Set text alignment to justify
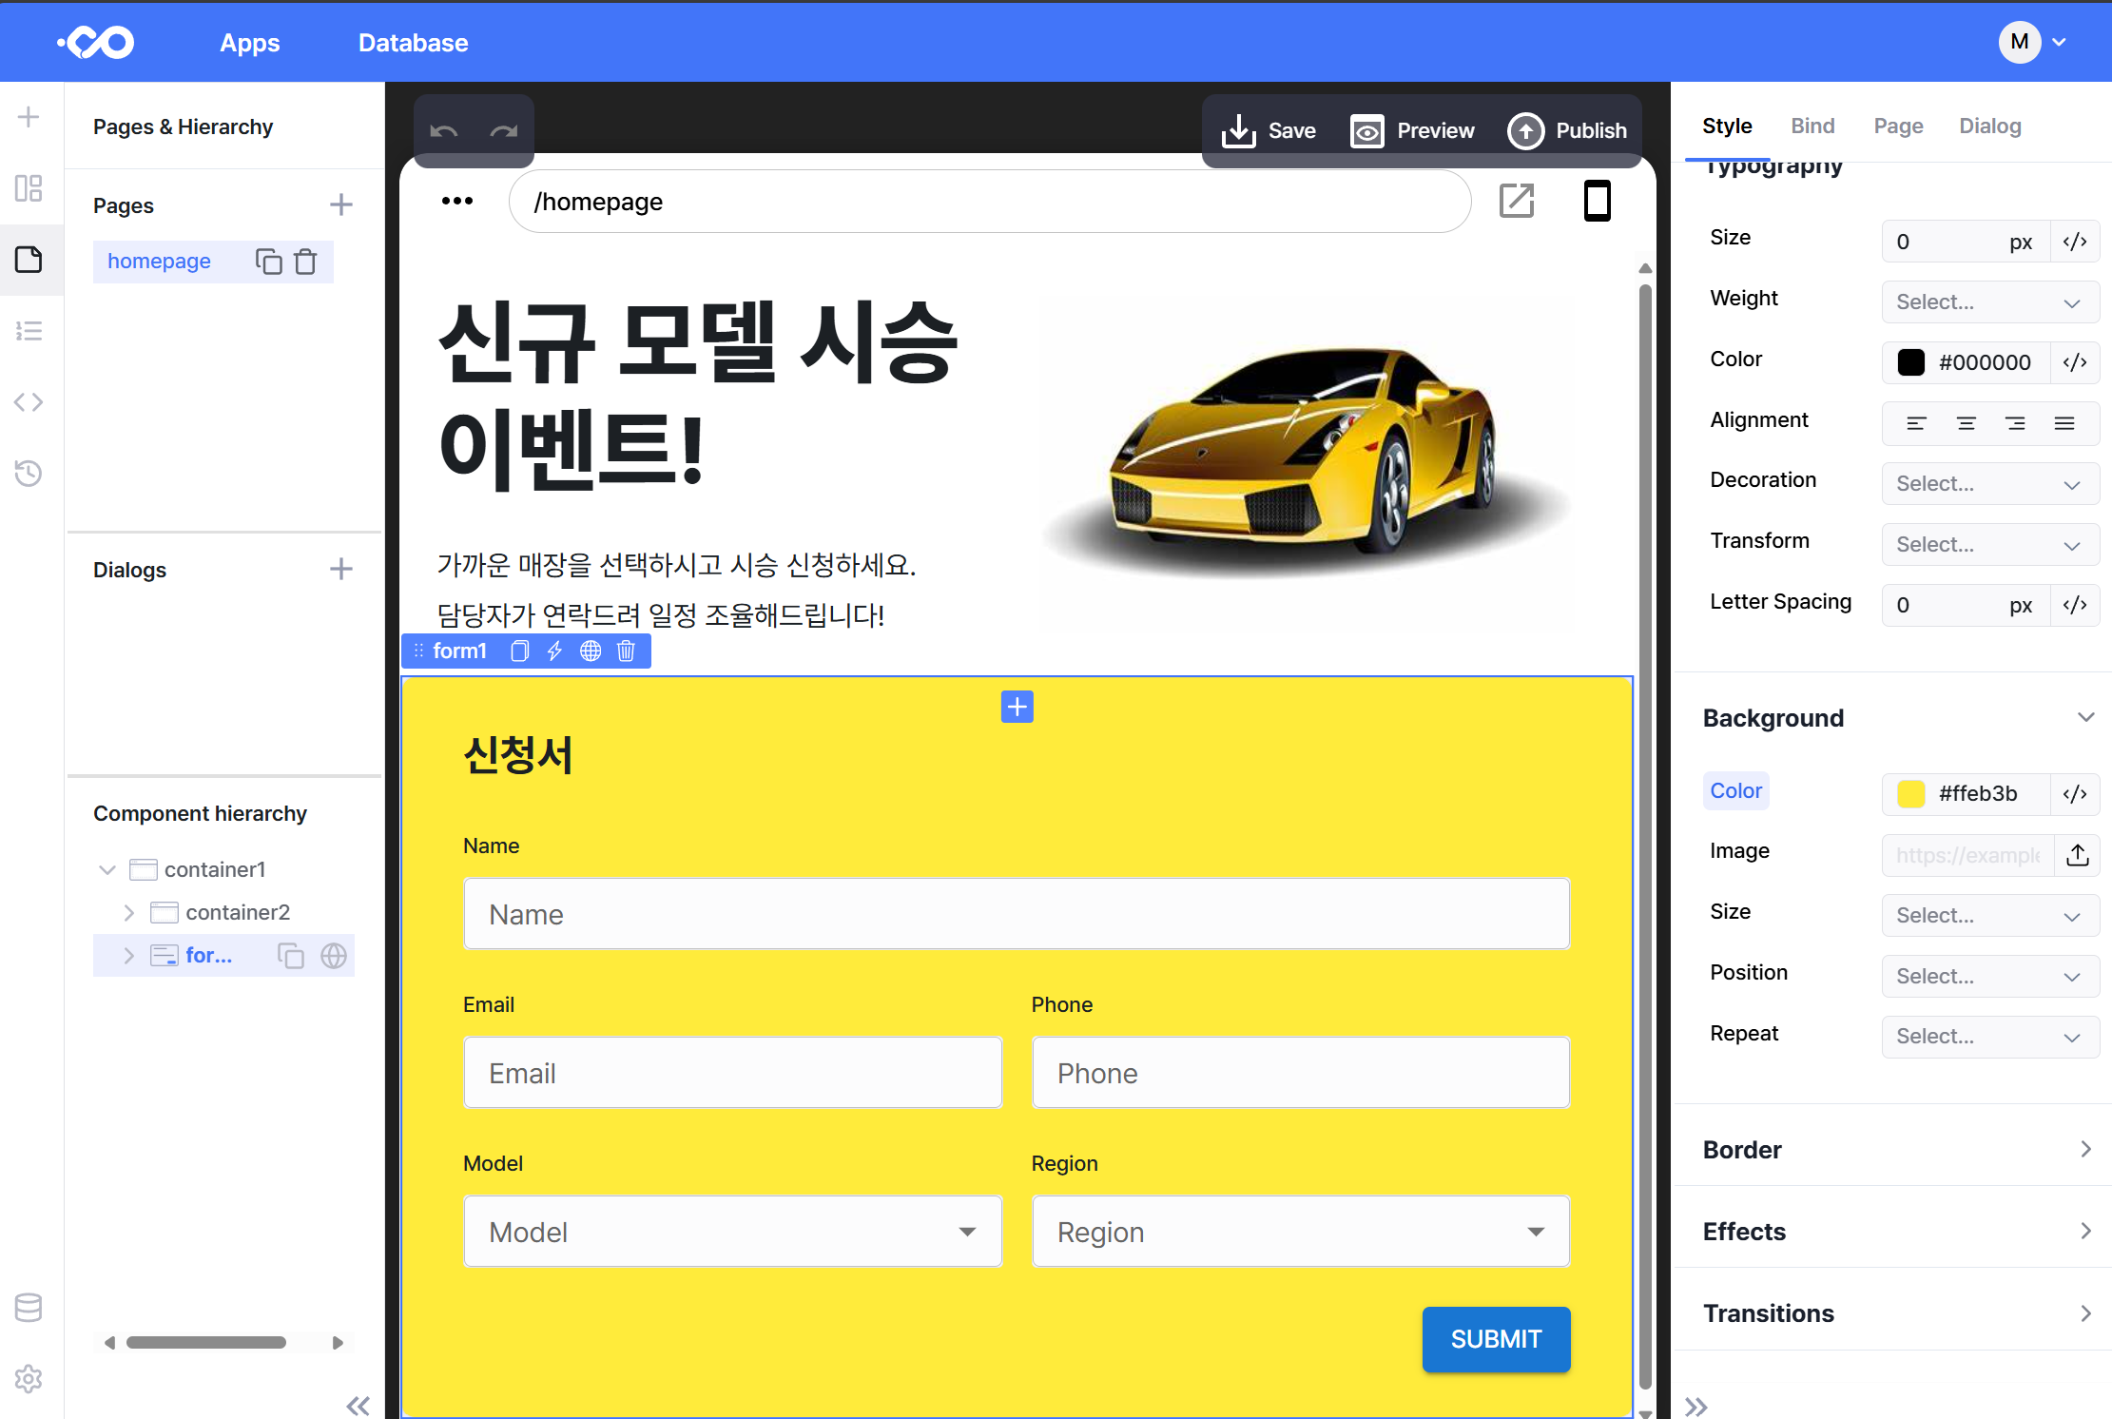2112x1419 pixels. 2064,423
